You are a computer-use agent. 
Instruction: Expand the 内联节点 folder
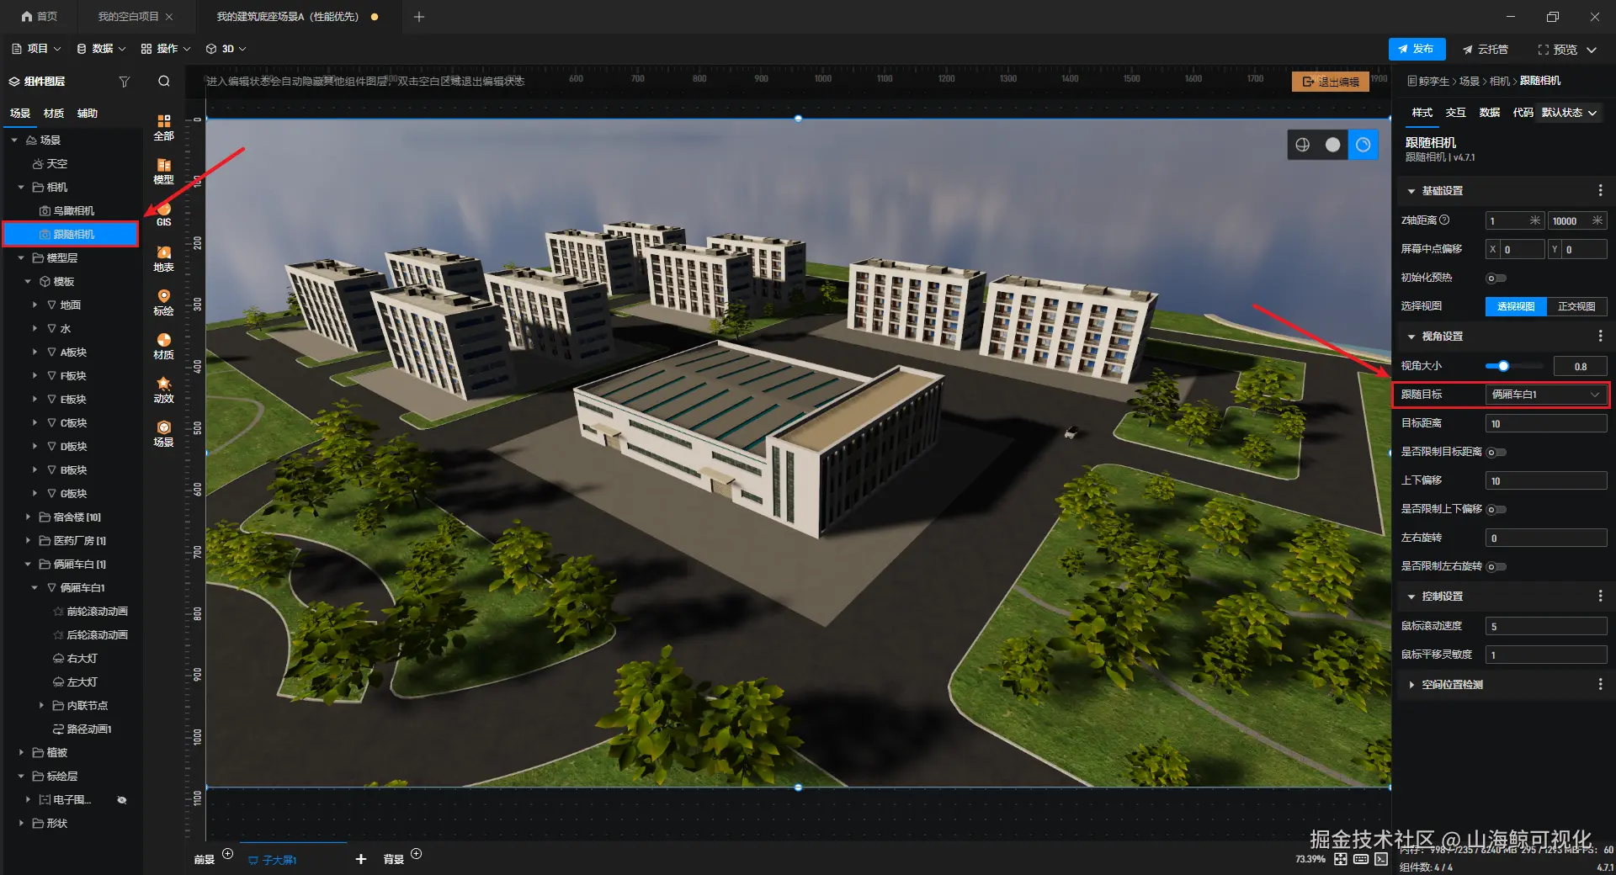[x=41, y=706]
